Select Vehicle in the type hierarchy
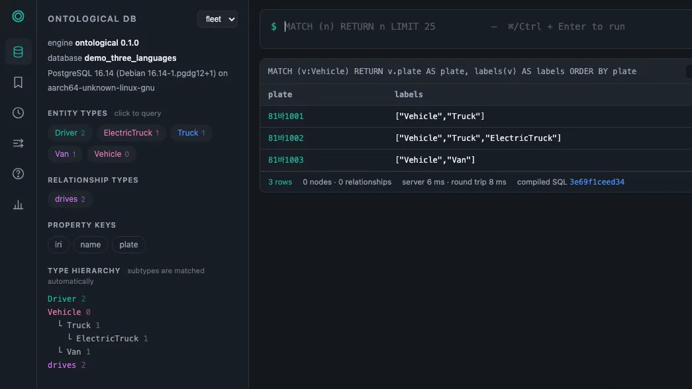The height and width of the screenshot is (389, 692). pyautogui.click(x=64, y=312)
